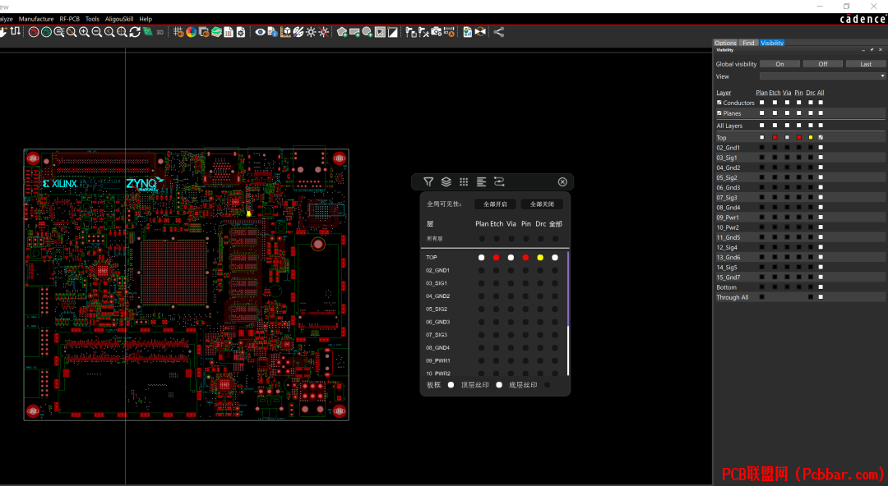Open the View dropdown in Visibility panel
The width and height of the screenshot is (888, 486).
coord(822,76)
